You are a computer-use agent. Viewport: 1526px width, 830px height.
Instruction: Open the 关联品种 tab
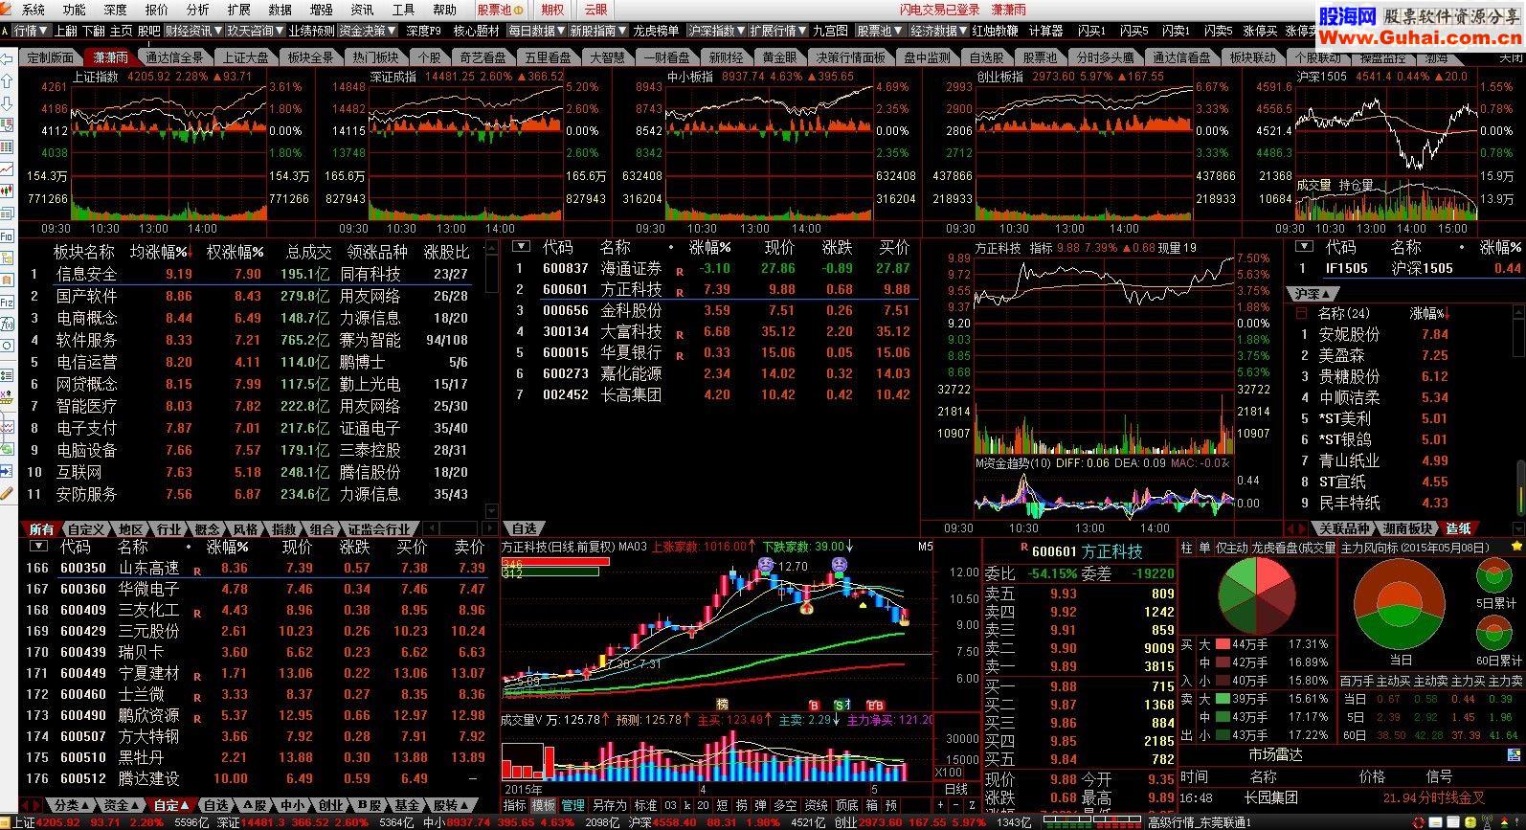coord(1344,528)
